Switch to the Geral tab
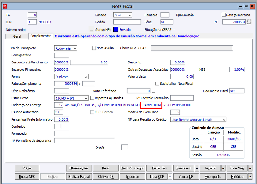This screenshot has height=184, width=257. click(17, 36)
